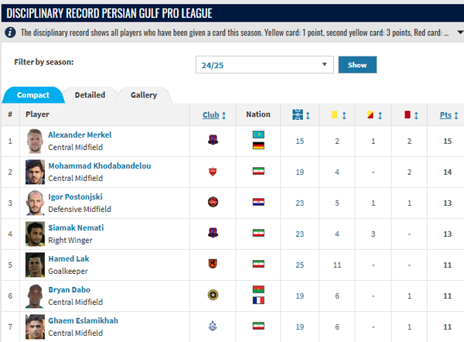
Task: Sort table by Club column
Action: pos(214,115)
